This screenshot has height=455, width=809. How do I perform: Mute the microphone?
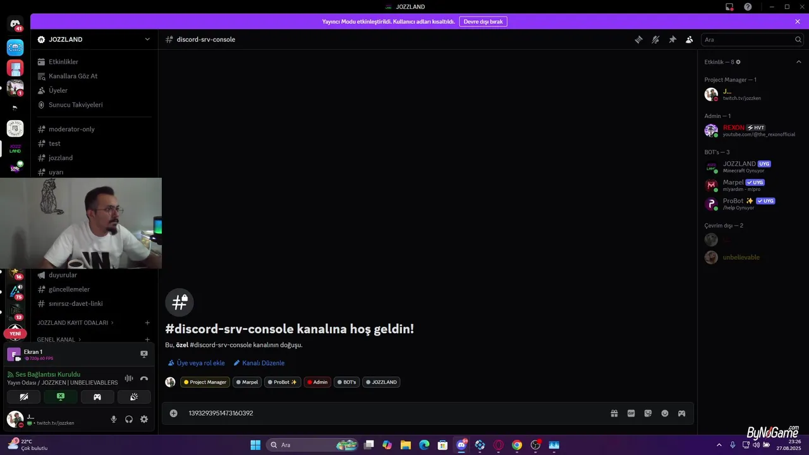[x=114, y=419]
